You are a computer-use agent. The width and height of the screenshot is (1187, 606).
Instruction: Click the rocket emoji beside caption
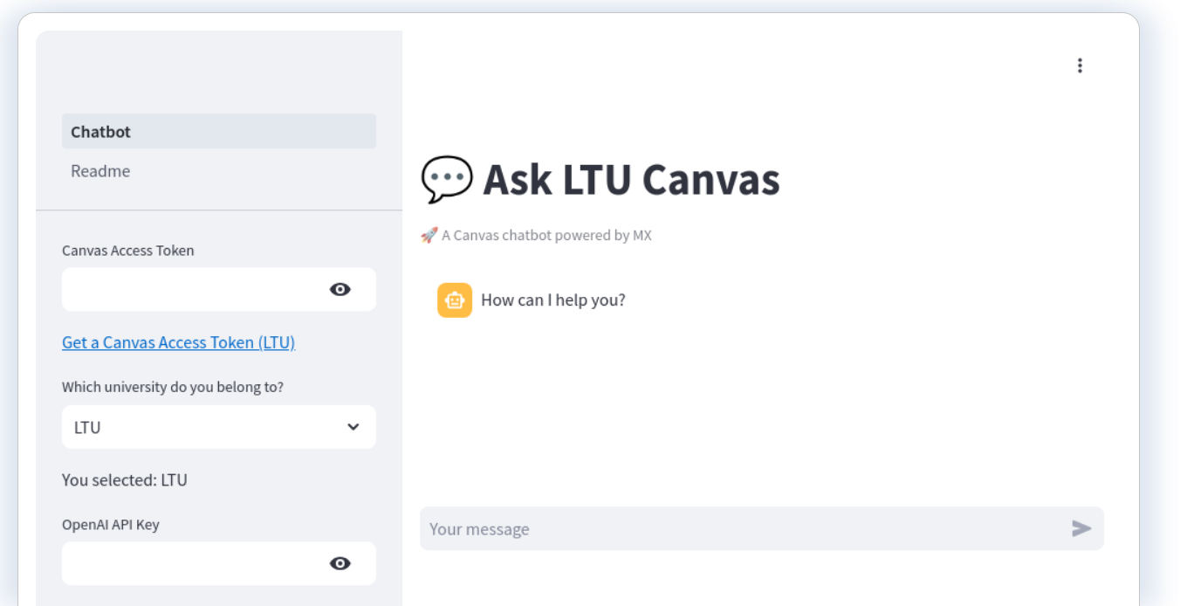pyautogui.click(x=429, y=235)
